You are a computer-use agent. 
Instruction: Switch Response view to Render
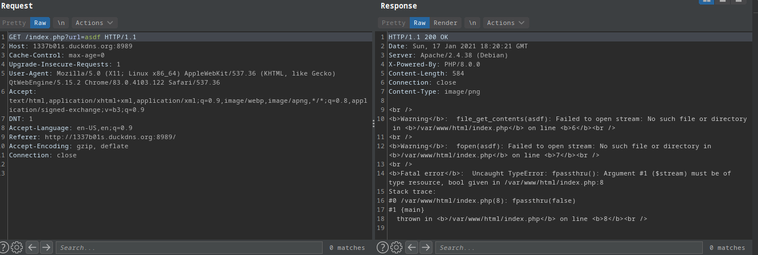click(x=445, y=23)
